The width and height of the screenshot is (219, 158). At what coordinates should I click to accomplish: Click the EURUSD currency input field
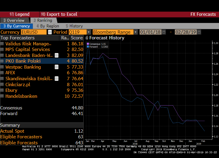click(x=34, y=32)
